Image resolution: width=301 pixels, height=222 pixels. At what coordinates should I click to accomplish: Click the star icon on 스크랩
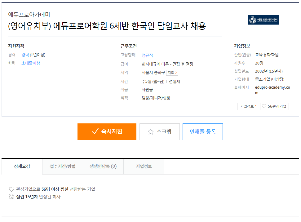click(x=151, y=132)
